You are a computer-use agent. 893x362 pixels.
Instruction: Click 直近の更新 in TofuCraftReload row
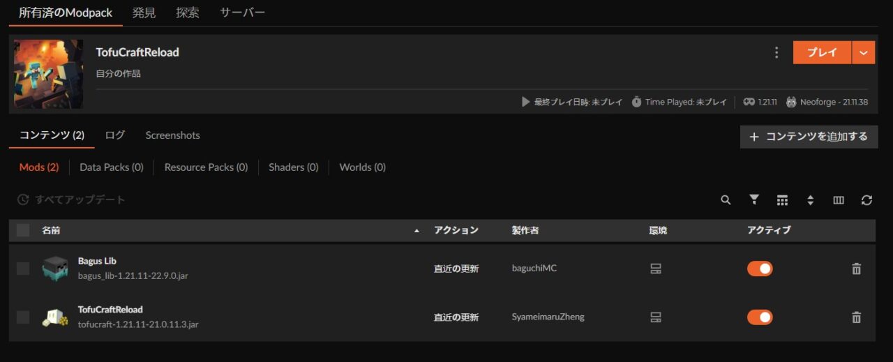click(456, 317)
